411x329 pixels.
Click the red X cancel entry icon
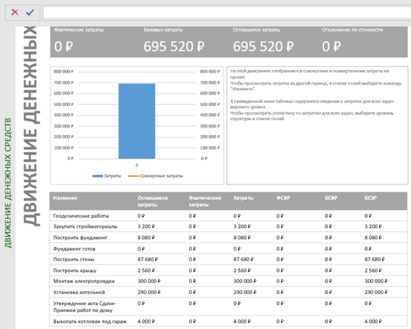coord(14,12)
